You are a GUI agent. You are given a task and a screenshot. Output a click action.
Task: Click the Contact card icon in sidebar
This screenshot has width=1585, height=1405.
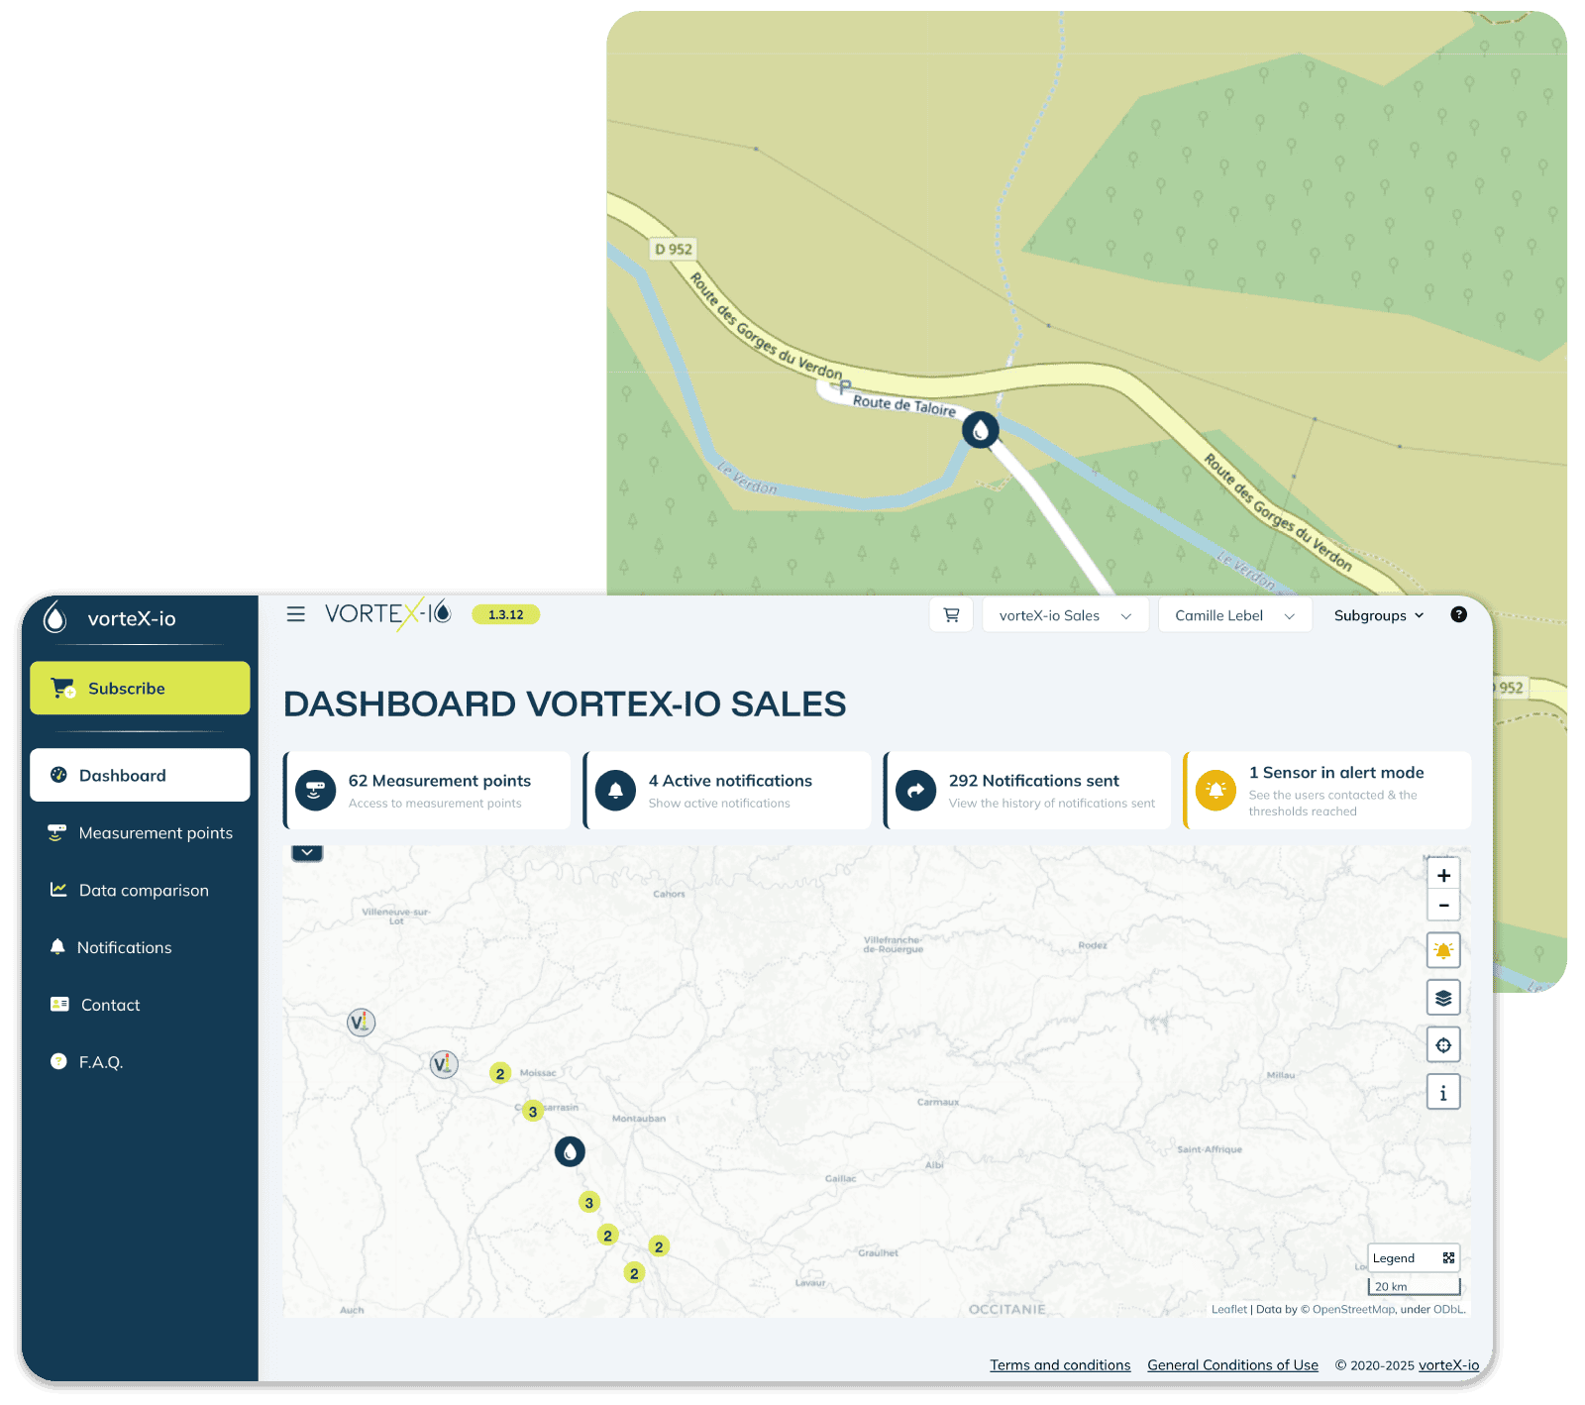tap(59, 1004)
